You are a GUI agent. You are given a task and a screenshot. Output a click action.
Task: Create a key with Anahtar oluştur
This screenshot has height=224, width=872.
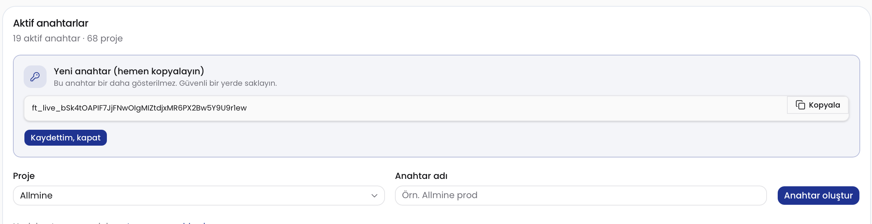818,196
